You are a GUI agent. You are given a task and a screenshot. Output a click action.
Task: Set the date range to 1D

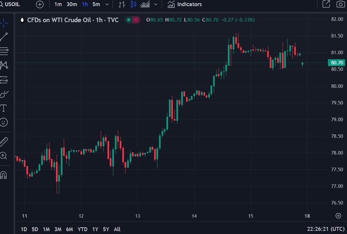point(24,229)
